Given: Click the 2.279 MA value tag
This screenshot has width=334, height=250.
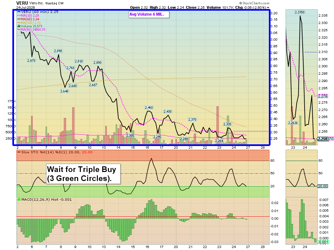Looking at the screenshot, I should point(323,96).
